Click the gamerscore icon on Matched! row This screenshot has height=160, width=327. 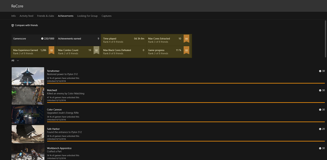pyautogui.click(x=320, y=90)
